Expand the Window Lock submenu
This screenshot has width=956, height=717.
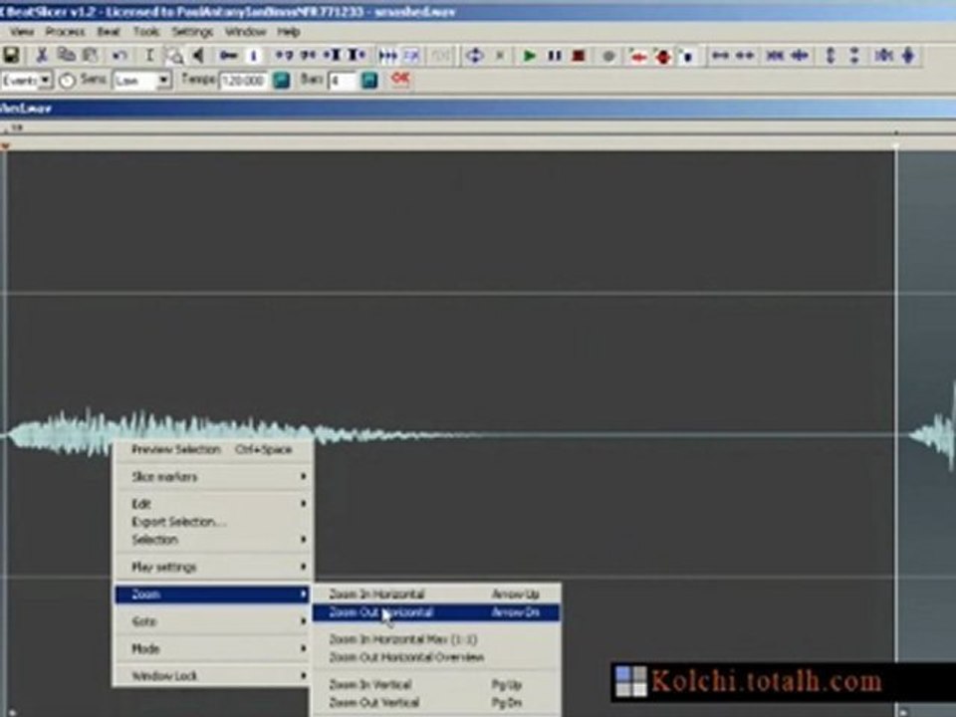(x=213, y=675)
